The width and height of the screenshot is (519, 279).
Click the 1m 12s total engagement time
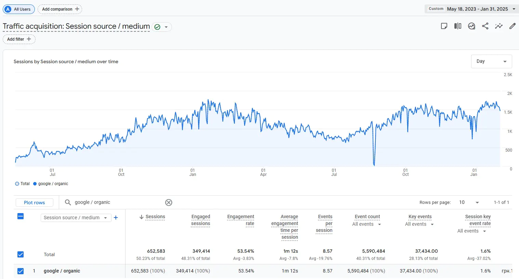[x=291, y=251]
